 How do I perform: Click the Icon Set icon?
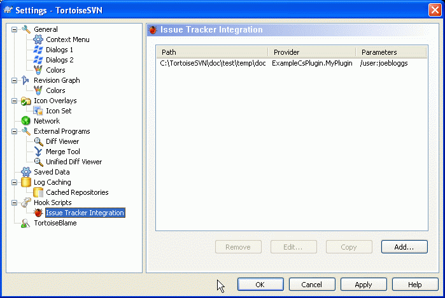38,111
